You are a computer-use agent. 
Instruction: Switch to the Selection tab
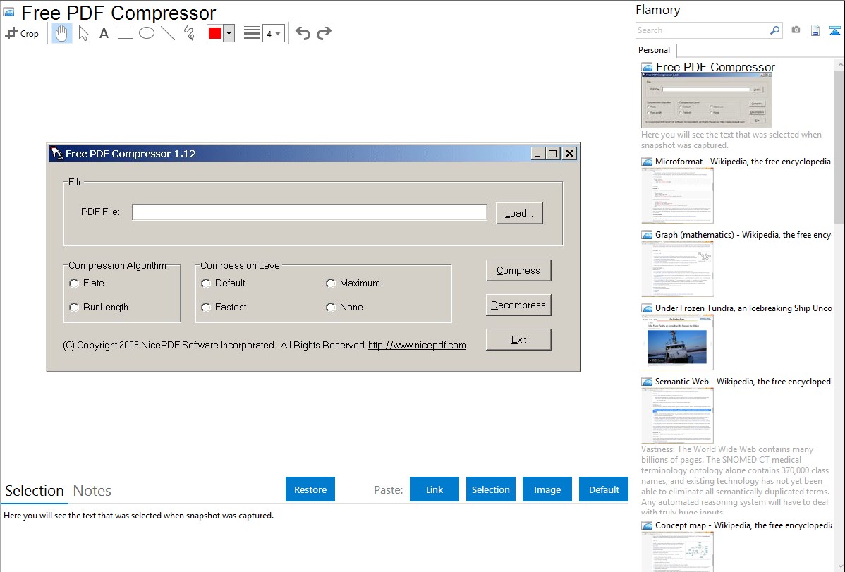click(35, 491)
